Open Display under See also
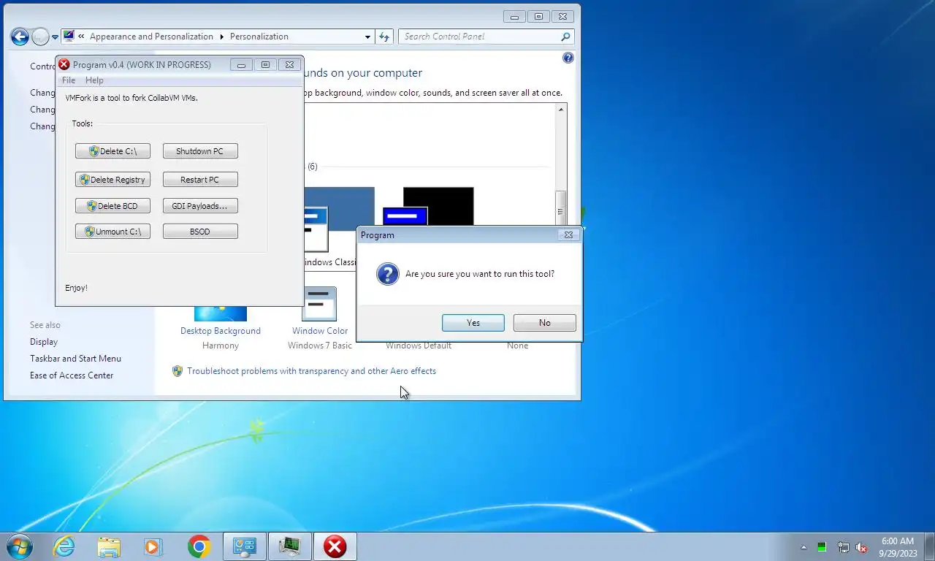This screenshot has height=561, width=935. pyautogui.click(x=44, y=342)
